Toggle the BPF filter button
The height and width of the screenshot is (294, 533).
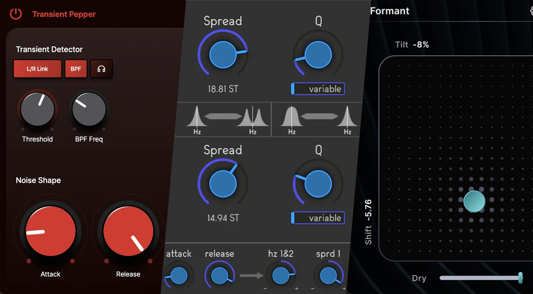coord(76,69)
